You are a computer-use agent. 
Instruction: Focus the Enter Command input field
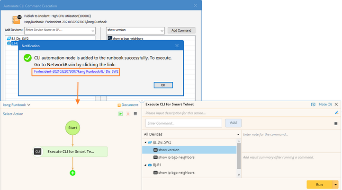(184, 123)
